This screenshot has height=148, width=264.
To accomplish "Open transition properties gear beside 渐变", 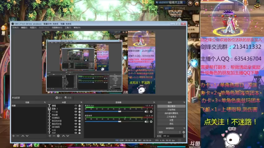I will 184,132.
